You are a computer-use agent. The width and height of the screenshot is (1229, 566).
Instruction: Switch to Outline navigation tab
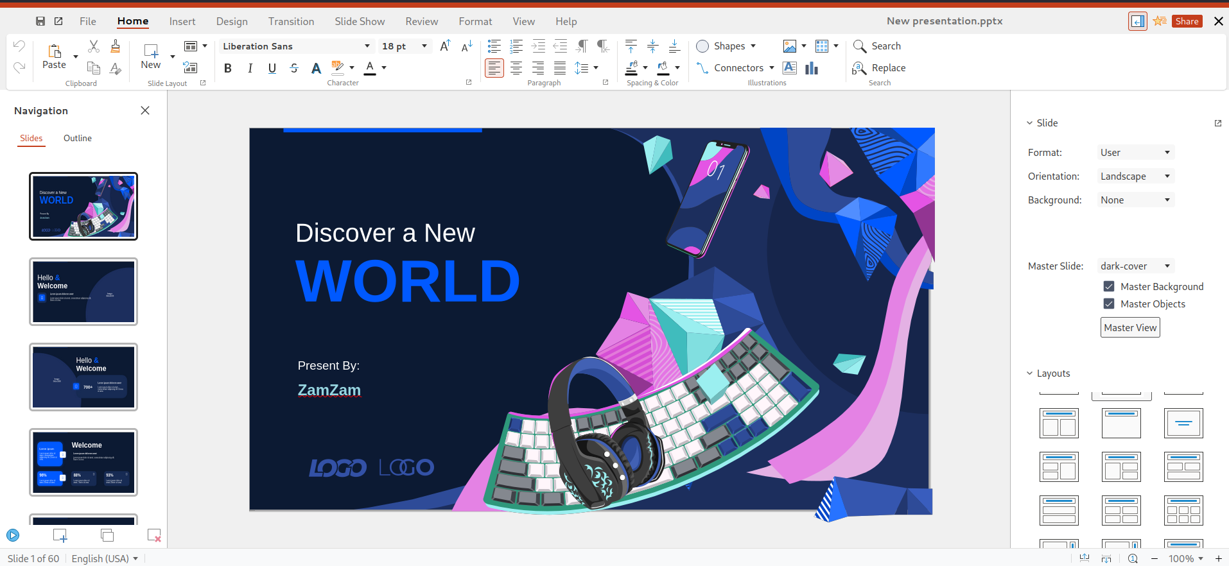coord(78,138)
